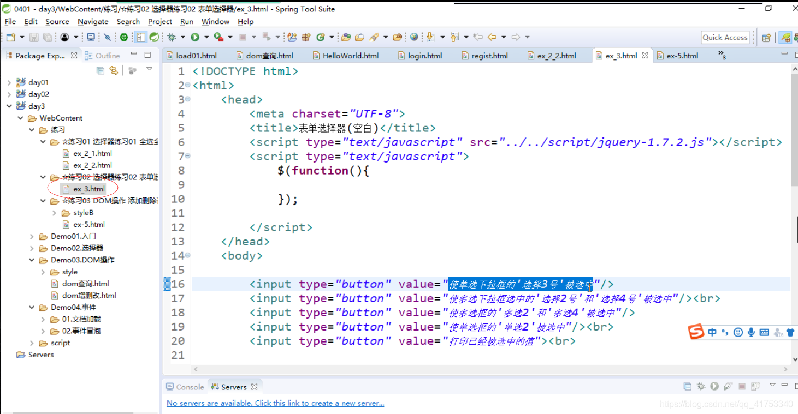Image resolution: width=798 pixels, height=414 pixels.
Task: Click the Open Type icon in toolbar
Action: click(x=292, y=37)
